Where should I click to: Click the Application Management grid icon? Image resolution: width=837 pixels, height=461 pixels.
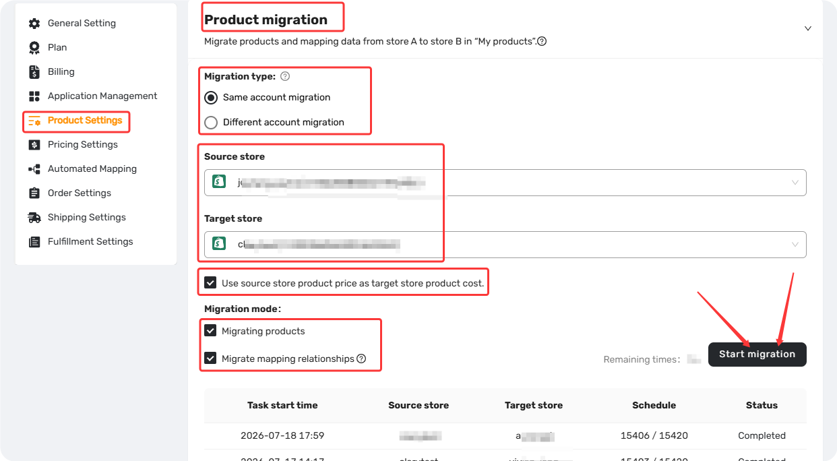(x=34, y=96)
